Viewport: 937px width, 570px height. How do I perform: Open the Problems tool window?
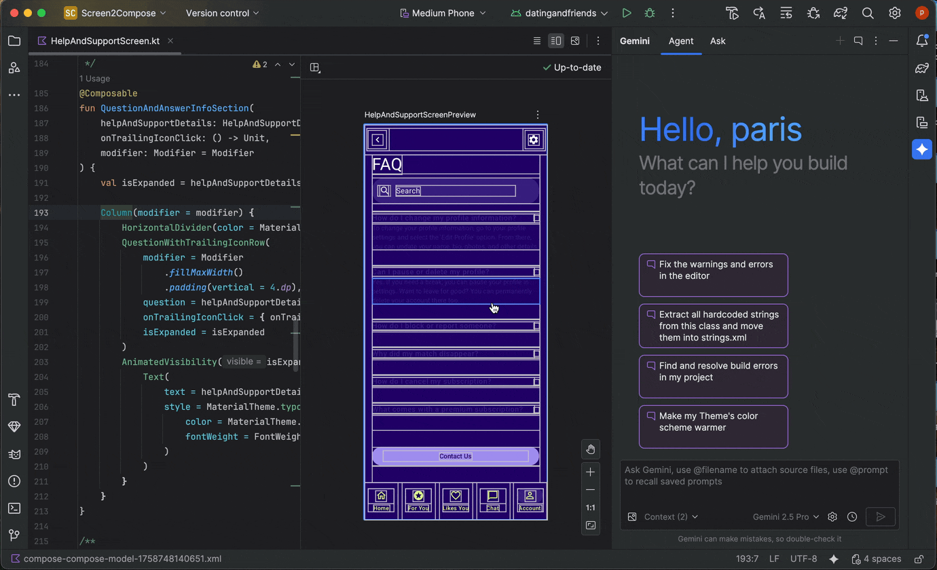pyautogui.click(x=14, y=481)
